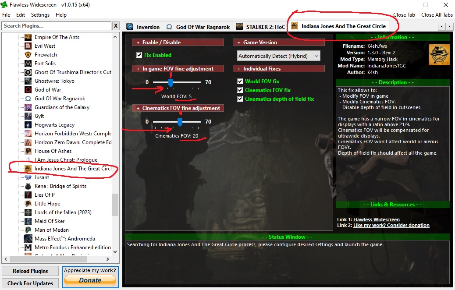Switch to the God Of War Ragnarok tab

[x=198, y=27]
